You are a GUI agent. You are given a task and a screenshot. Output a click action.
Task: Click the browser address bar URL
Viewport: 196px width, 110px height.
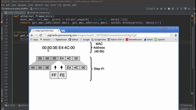tap(92, 35)
